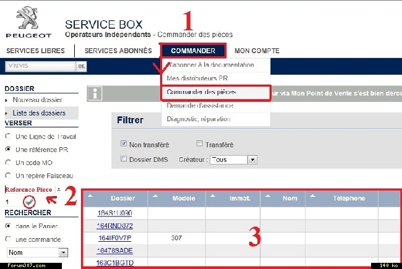
Task: Click the SERVICE BOX title
Action: click(103, 25)
